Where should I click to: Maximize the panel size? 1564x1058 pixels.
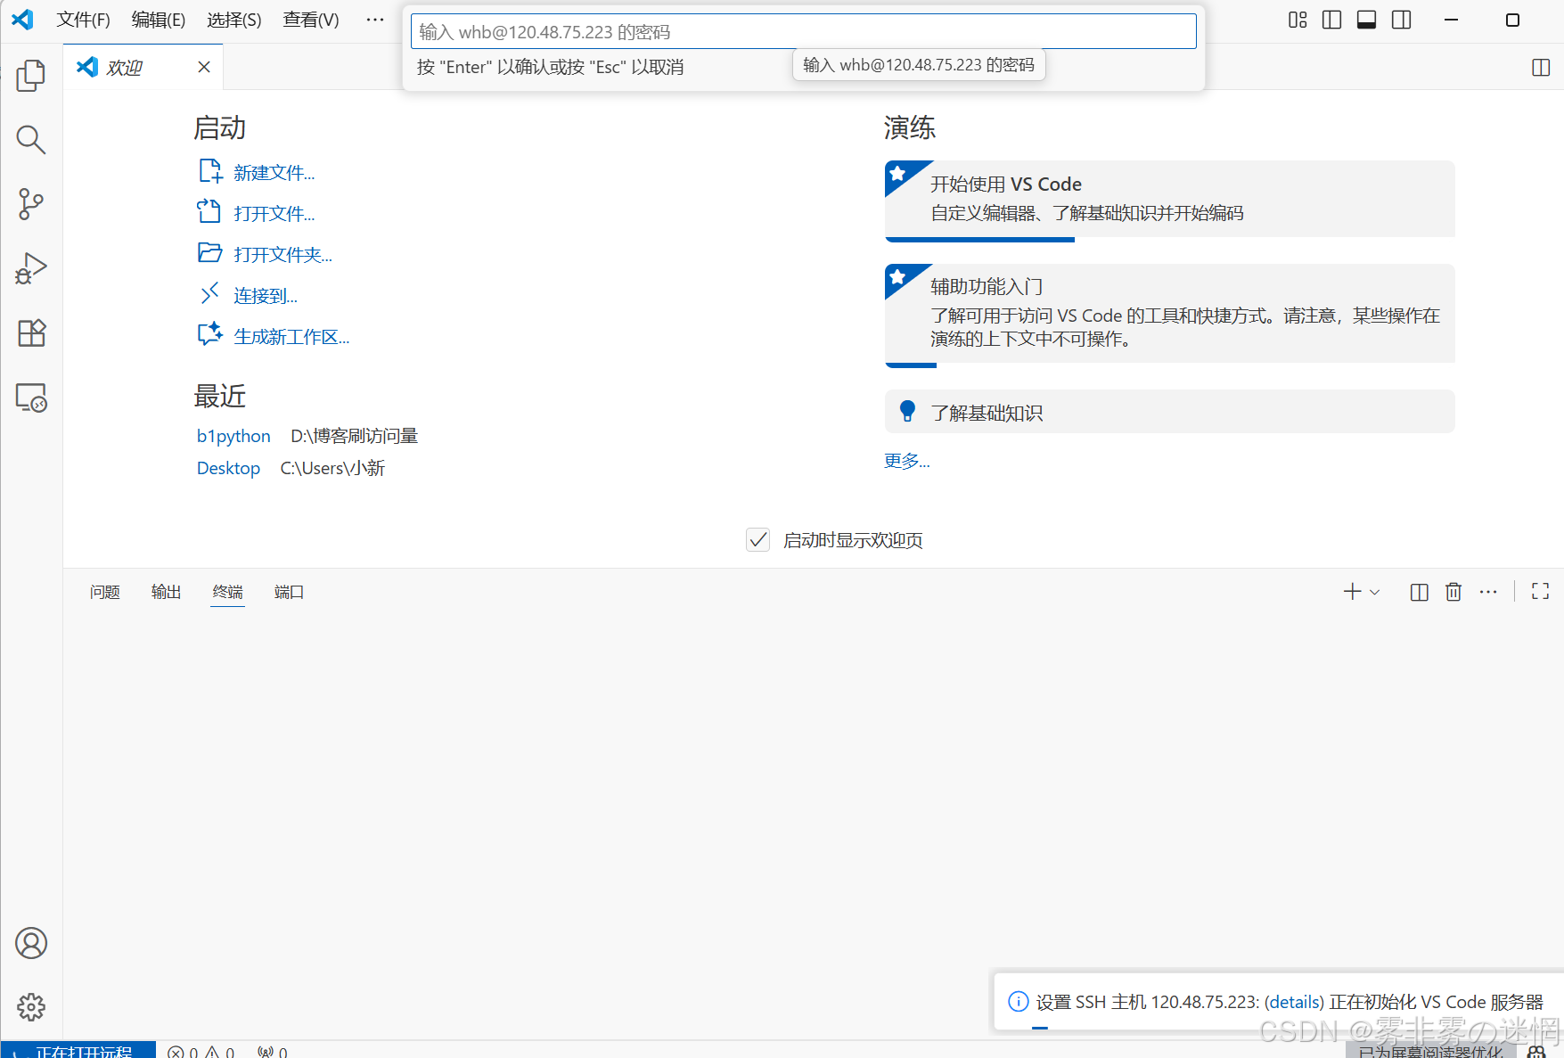click(x=1540, y=591)
